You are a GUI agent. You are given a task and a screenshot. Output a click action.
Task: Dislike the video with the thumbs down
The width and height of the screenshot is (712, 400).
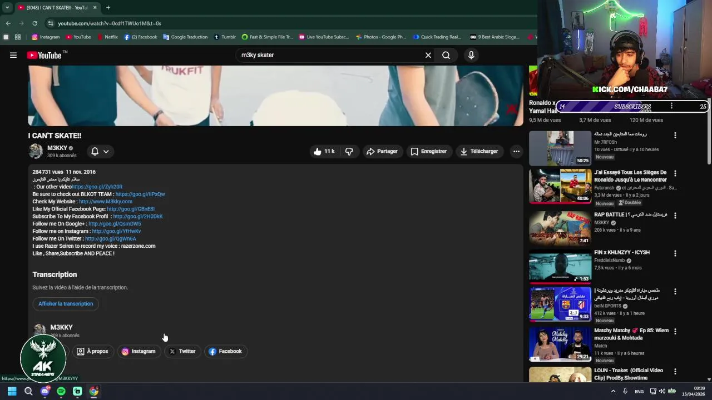pos(349,151)
